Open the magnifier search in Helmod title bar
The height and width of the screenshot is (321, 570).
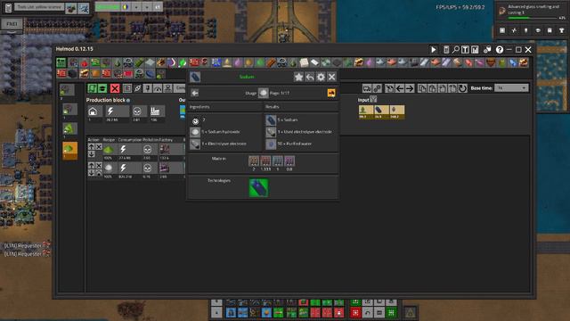455,50
